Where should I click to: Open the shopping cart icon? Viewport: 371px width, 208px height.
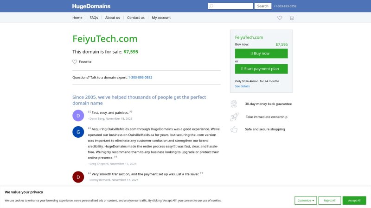pos(291,18)
